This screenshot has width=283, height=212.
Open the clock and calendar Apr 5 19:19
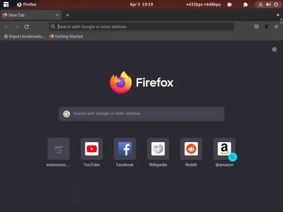pyautogui.click(x=141, y=4)
